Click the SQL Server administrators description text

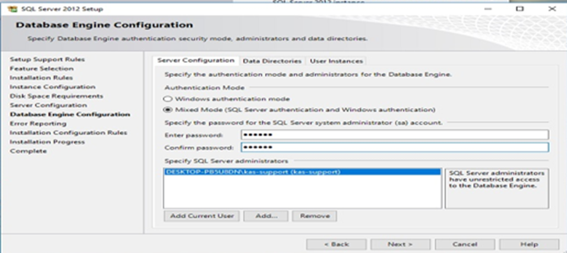coord(497,179)
